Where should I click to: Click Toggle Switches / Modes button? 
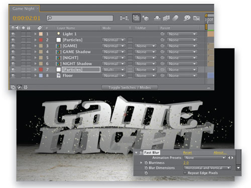[130, 87]
